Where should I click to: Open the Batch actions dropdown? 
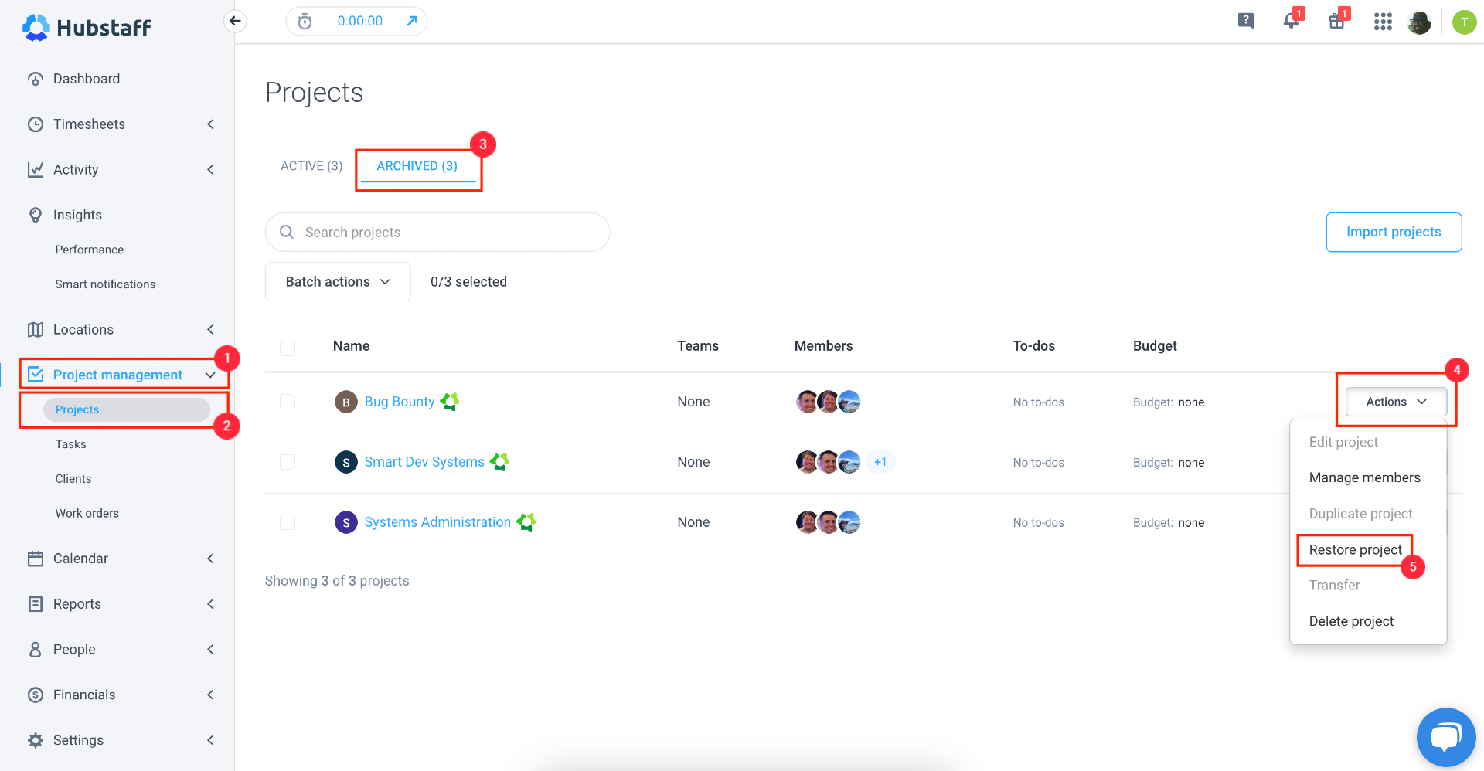coord(338,282)
